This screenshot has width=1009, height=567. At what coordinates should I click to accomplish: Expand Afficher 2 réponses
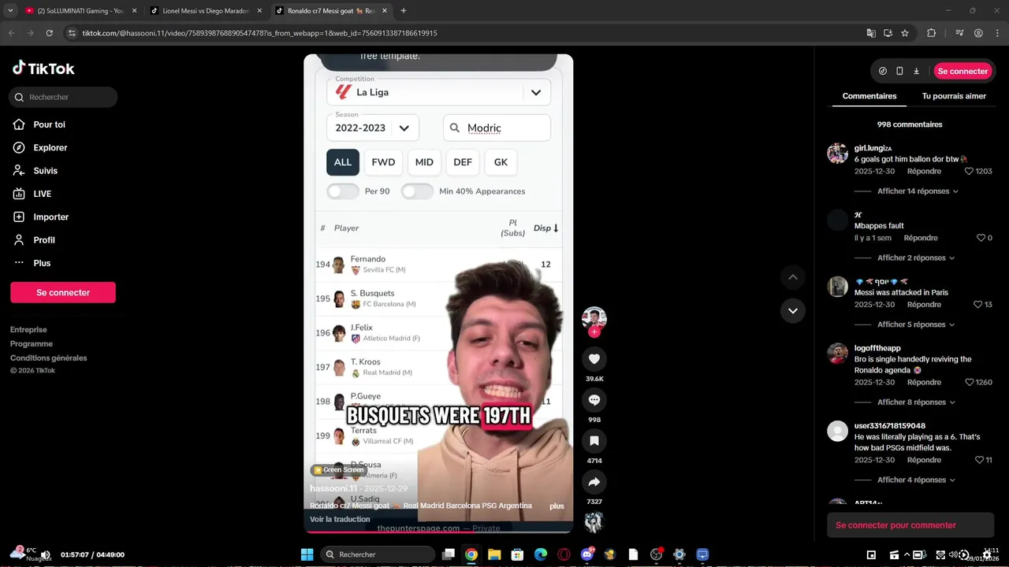[918, 258]
